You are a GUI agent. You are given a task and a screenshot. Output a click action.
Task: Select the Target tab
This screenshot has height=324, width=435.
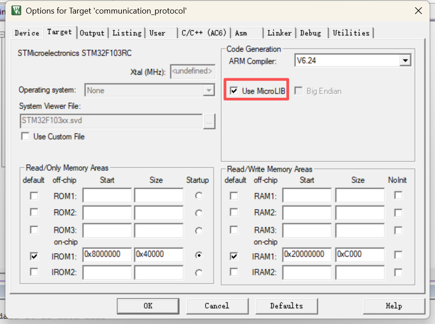[x=59, y=32]
